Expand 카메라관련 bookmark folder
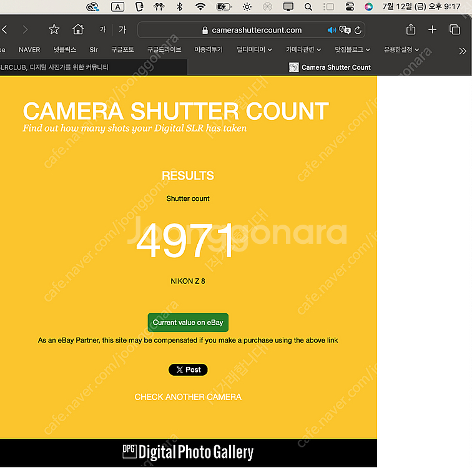This screenshot has height=468, width=472. [303, 50]
